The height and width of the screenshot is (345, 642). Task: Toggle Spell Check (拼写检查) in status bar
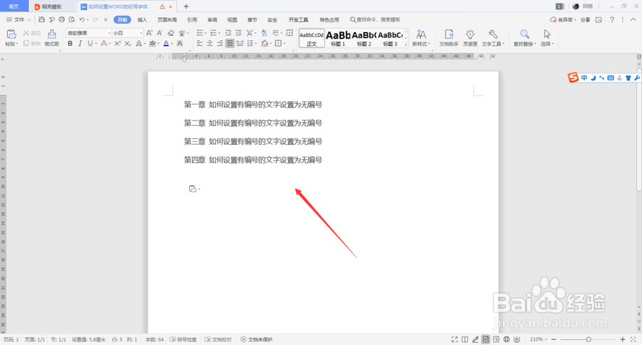183,339
